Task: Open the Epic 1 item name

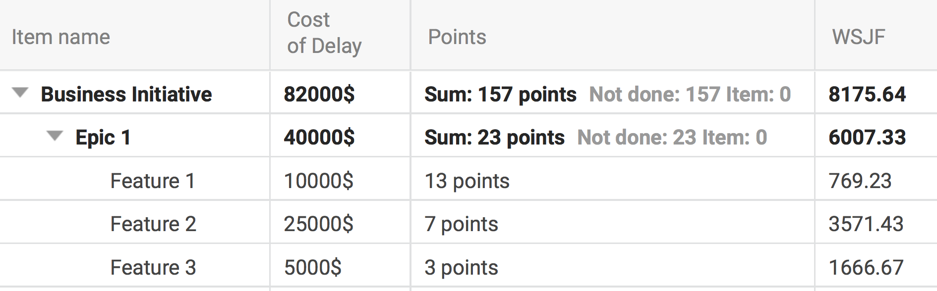Action: (x=103, y=137)
